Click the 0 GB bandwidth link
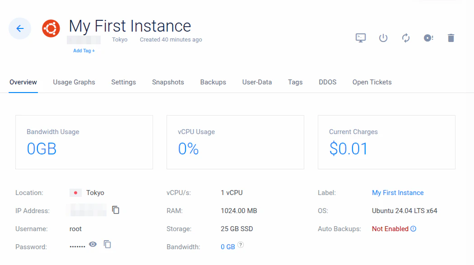Image resolution: width=474 pixels, height=265 pixels. 228,247
